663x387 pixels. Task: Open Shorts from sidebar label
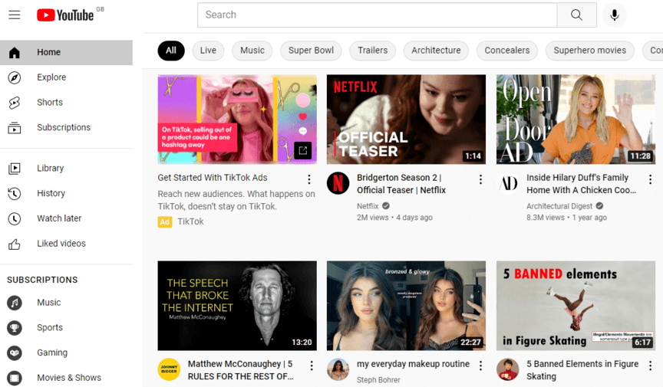(x=50, y=103)
